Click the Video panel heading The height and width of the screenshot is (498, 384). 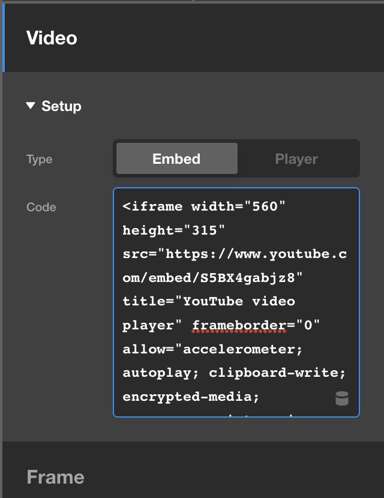(52, 38)
